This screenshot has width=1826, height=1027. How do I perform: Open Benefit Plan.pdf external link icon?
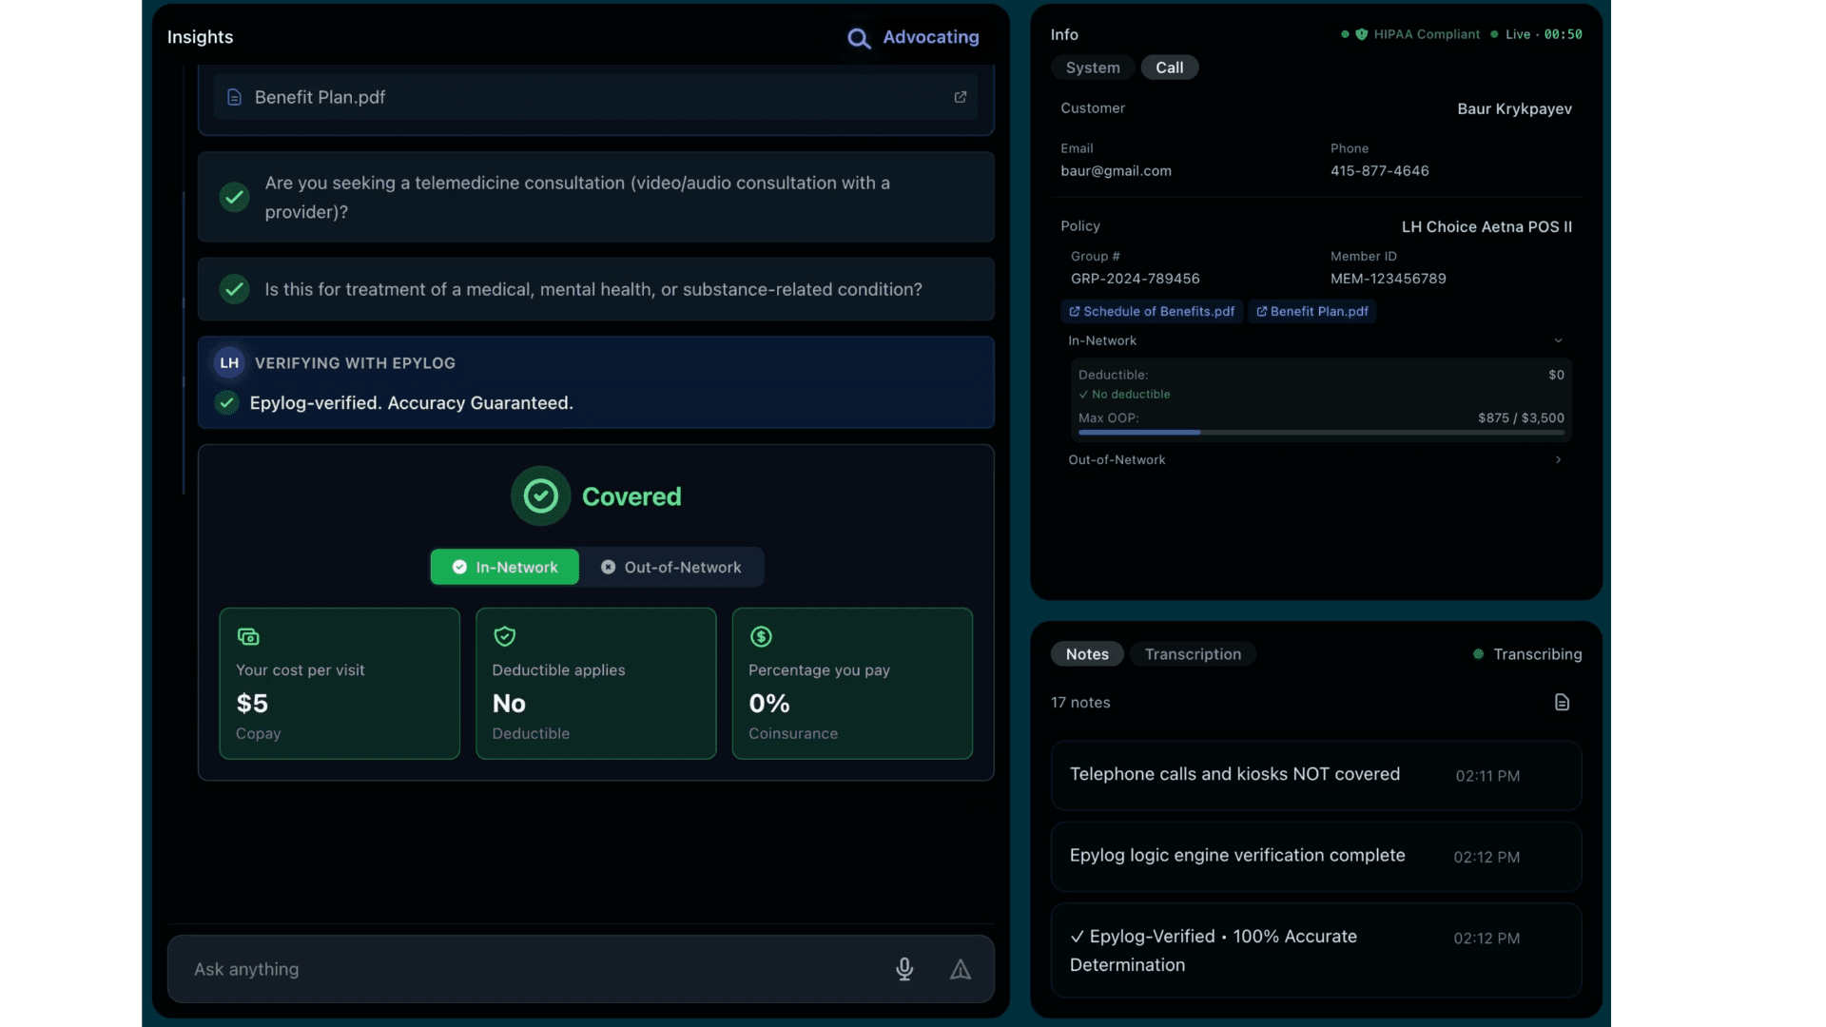click(x=961, y=97)
